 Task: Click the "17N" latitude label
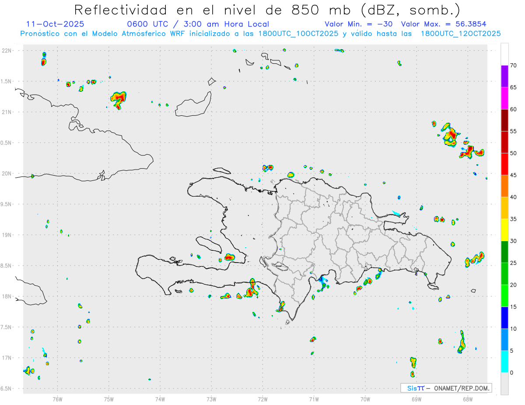(x=7, y=358)
